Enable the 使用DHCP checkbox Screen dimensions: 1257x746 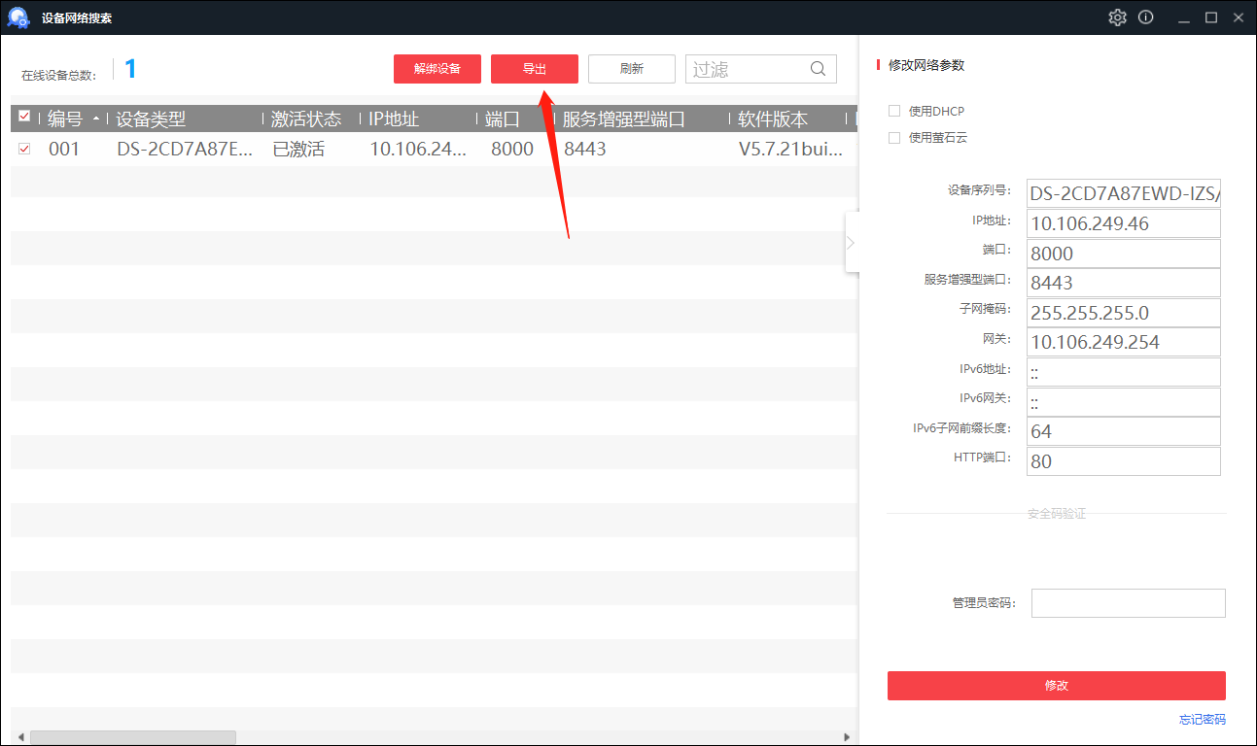[894, 111]
